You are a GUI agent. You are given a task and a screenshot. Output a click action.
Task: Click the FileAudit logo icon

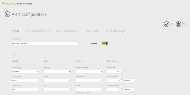(3, 3)
